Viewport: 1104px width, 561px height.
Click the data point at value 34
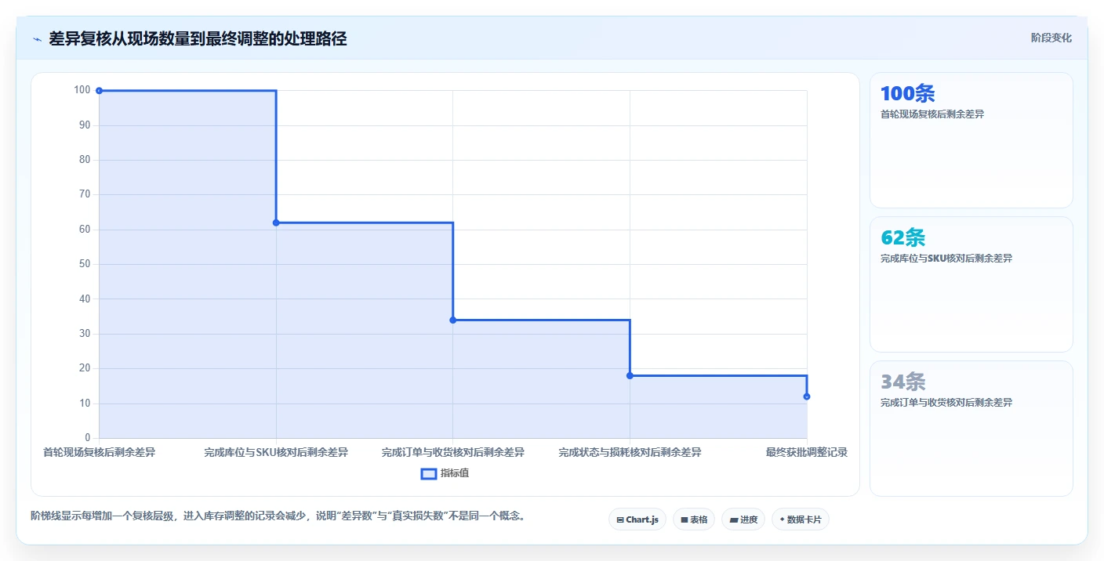tap(453, 320)
